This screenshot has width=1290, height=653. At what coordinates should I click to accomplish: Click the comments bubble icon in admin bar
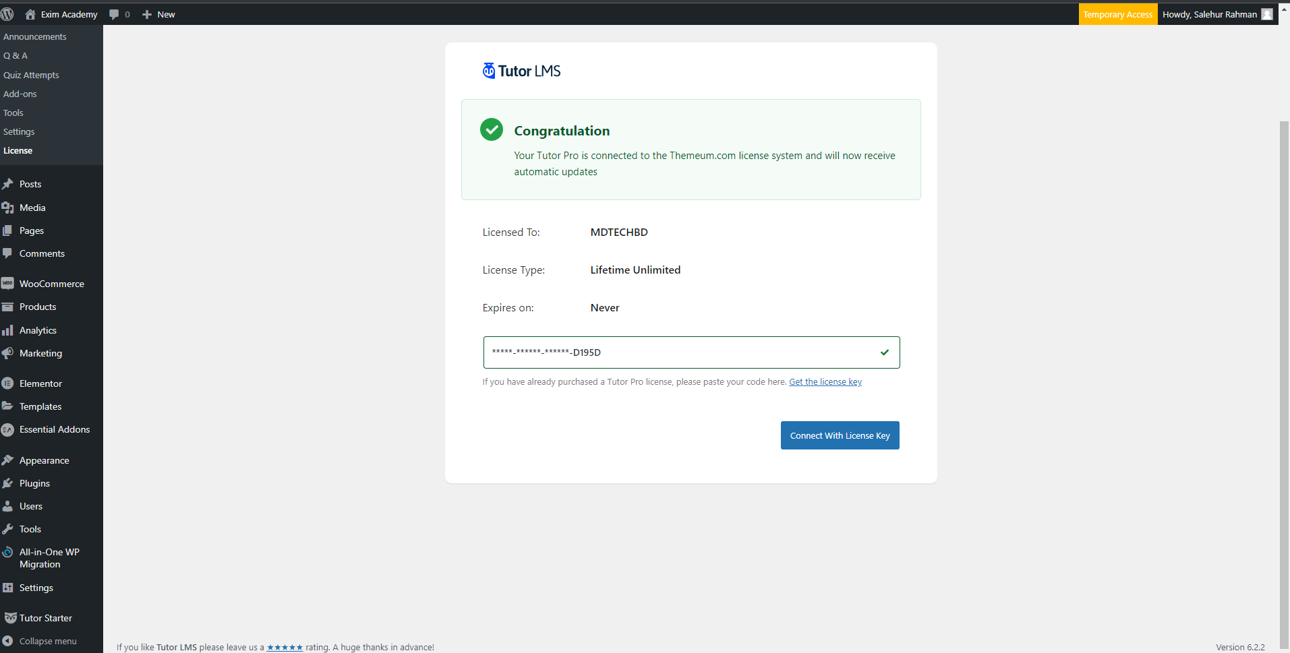[x=114, y=14]
